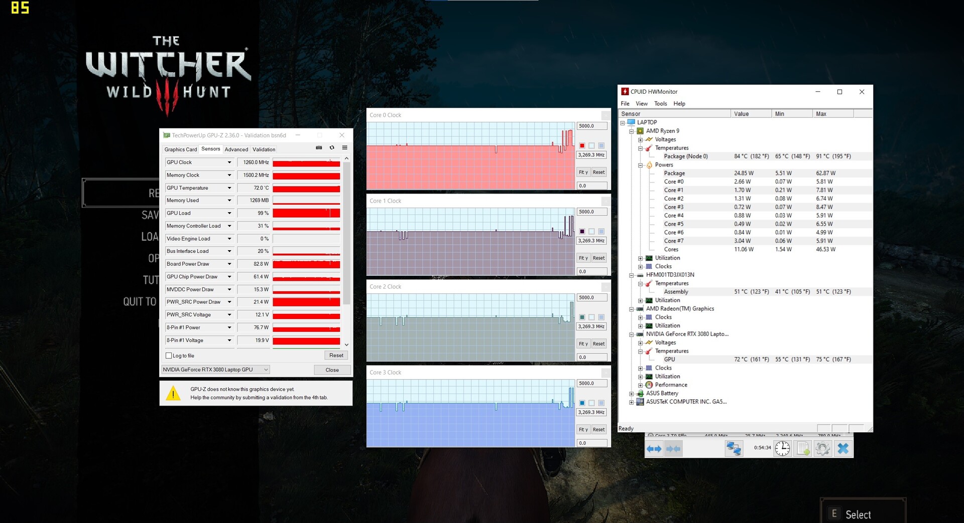
Task: Select the AMD Radeon(TM) Graphics node
Action: click(x=680, y=309)
